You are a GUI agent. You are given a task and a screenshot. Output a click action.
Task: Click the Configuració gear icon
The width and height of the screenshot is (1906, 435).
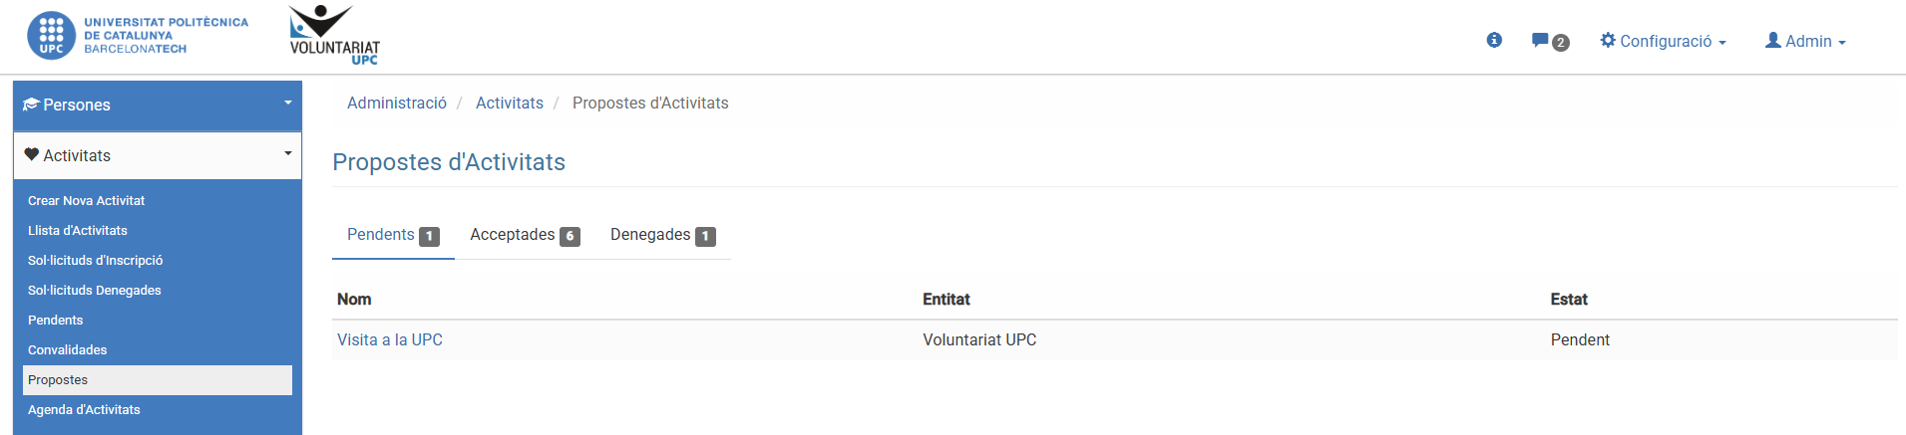click(x=1608, y=41)
